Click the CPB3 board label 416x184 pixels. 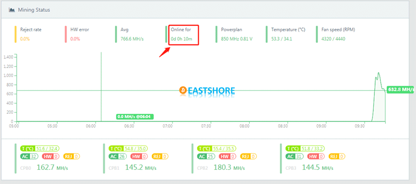291,168
